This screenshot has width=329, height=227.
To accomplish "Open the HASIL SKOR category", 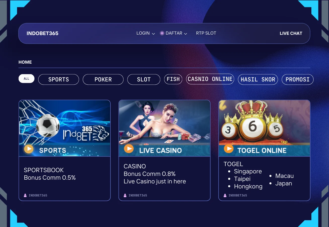I will [258, 79].
